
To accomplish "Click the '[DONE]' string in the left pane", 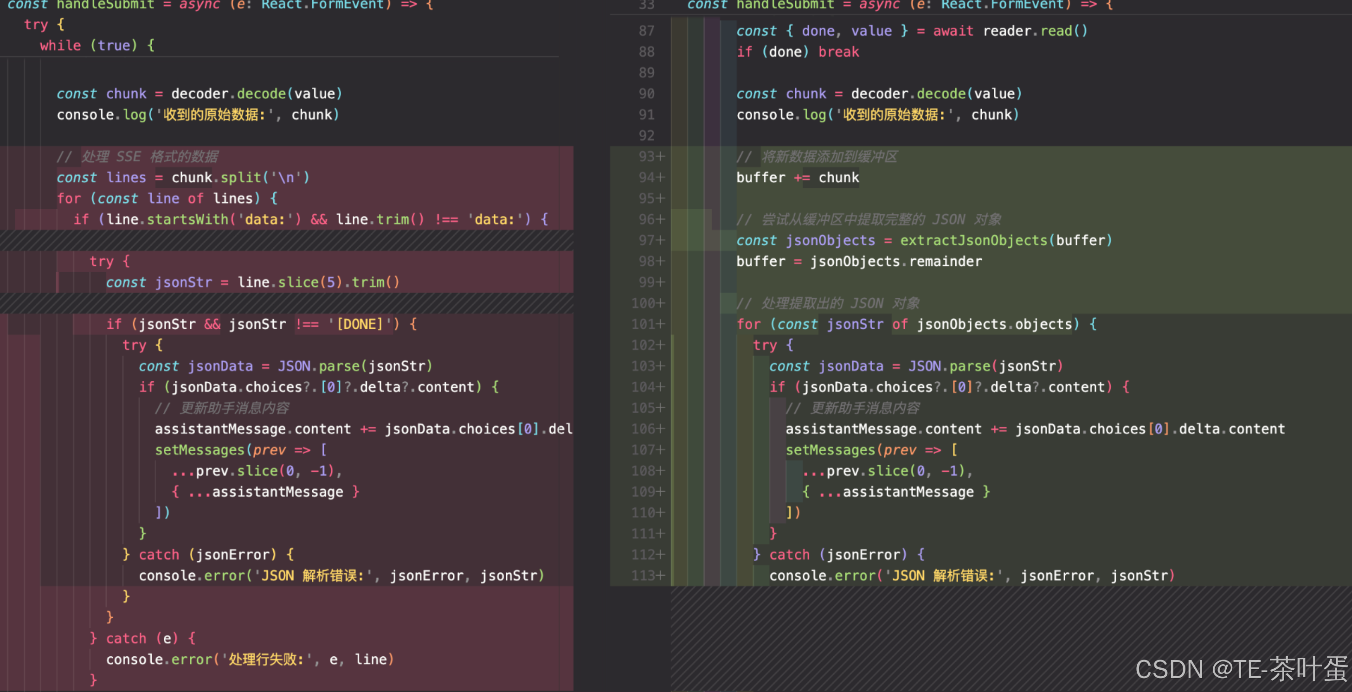I will pos(360,324).
